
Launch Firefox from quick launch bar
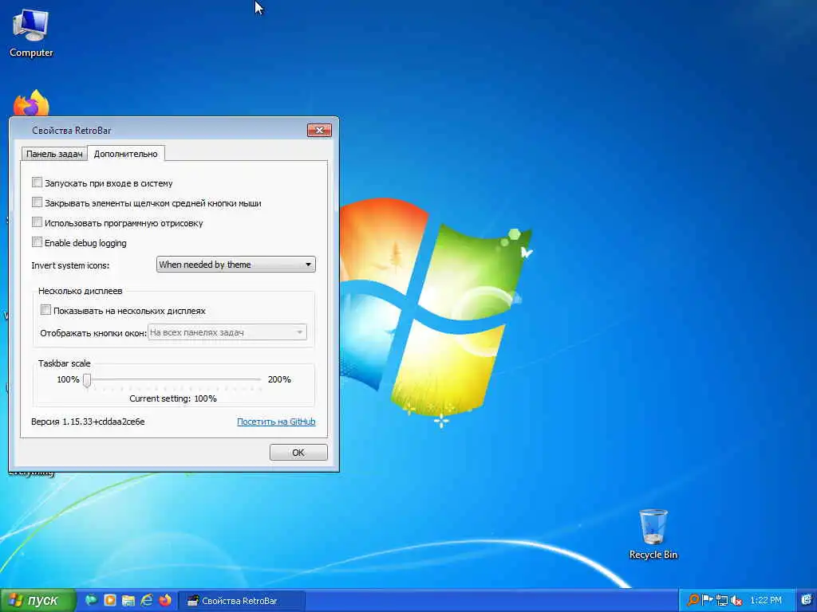click(165, 601)
